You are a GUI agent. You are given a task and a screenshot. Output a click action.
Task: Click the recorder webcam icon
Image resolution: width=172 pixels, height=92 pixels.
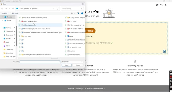[171, 87]
